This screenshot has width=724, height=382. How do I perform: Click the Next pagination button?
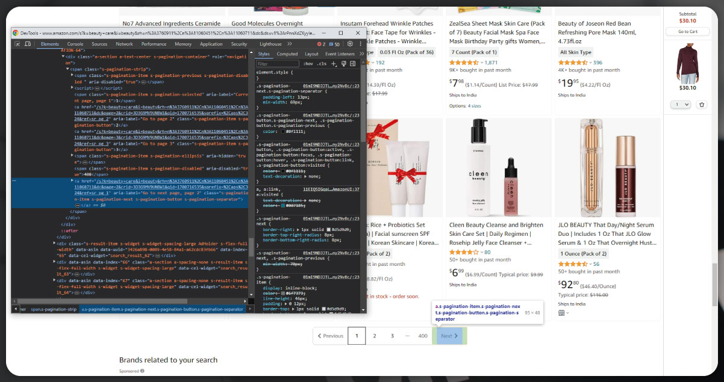click(449, 336)
